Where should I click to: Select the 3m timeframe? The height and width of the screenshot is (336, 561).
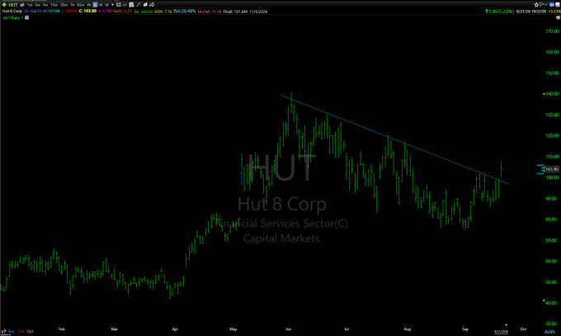coord(38,5)
